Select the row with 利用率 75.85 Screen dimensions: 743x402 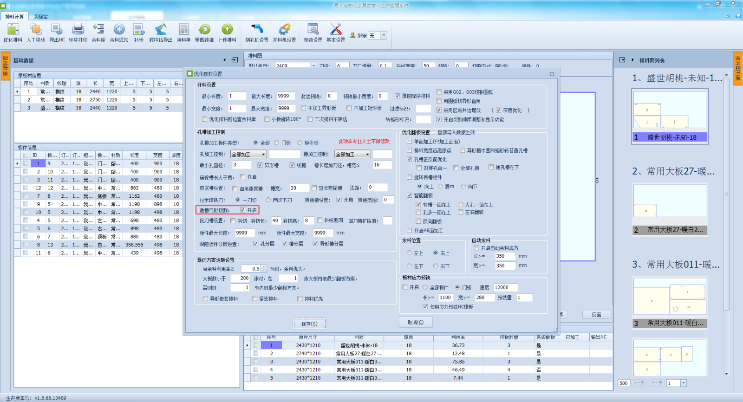[428, 362]
